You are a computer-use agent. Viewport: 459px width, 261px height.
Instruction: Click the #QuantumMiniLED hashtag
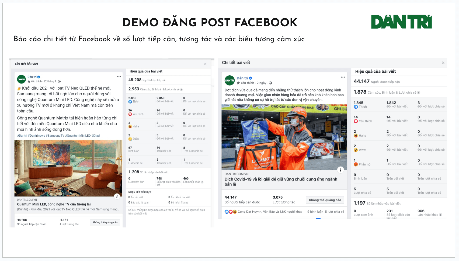point(78,136)
